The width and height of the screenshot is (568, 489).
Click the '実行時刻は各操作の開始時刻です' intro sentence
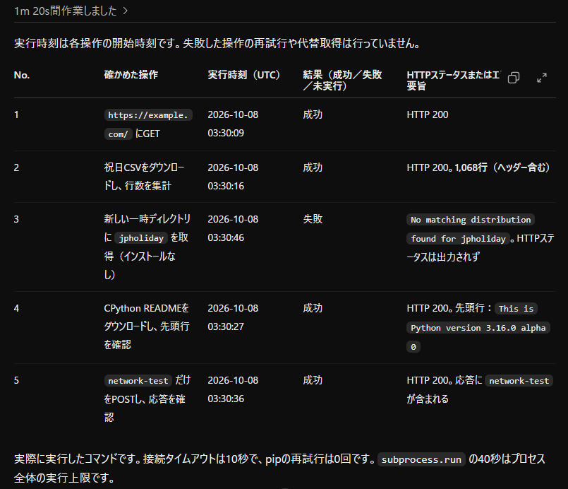tap(98, 44)
